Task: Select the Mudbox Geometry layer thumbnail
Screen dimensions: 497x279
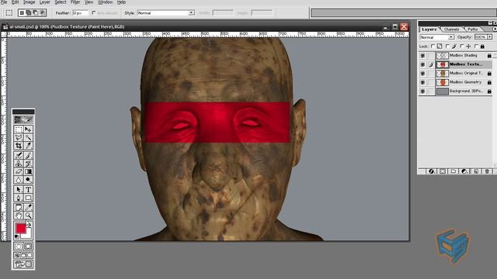Action: click(443, 82)
